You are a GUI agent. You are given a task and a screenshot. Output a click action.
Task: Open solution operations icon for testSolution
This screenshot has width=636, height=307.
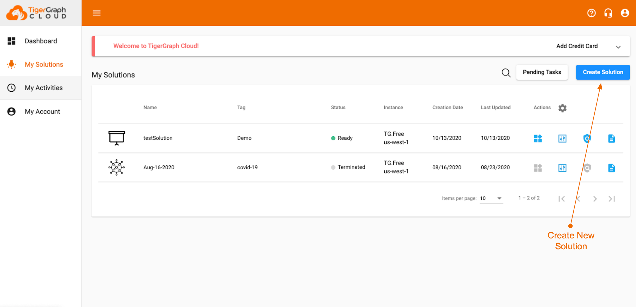point(562,138)
